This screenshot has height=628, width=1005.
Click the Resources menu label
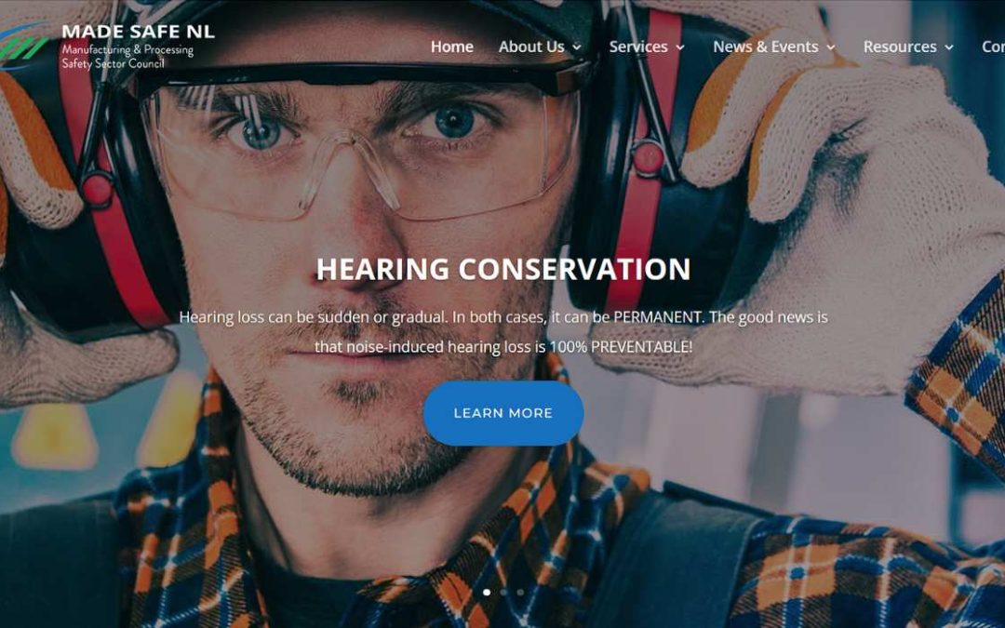pos(900,47)
